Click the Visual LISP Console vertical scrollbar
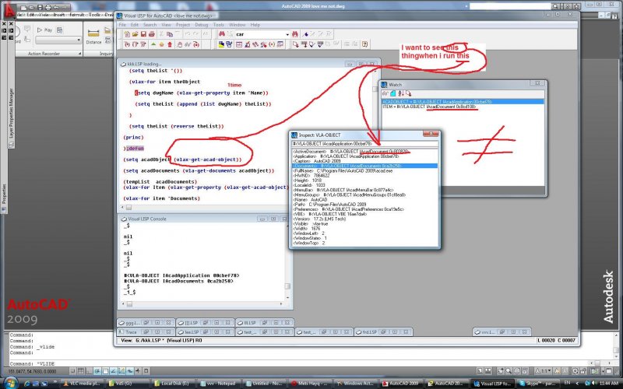The image size is (623, 389). coord(287,262)
